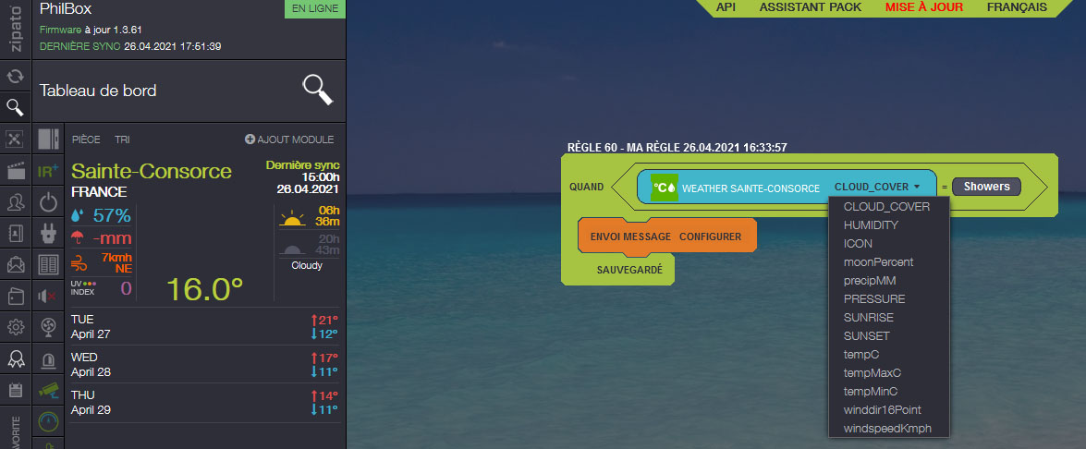Image resolution: width=1086 pixels, height=449 pixels.
Task: Select the power button device icon
Action: tap(48, 201)
